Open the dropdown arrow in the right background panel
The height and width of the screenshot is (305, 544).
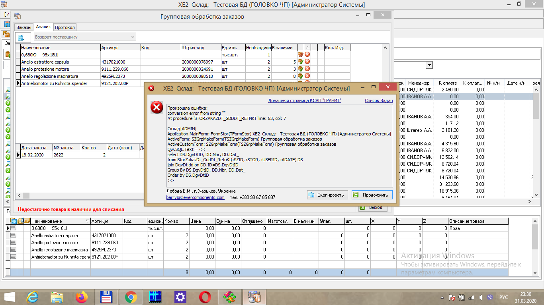(x=429, y=65)
